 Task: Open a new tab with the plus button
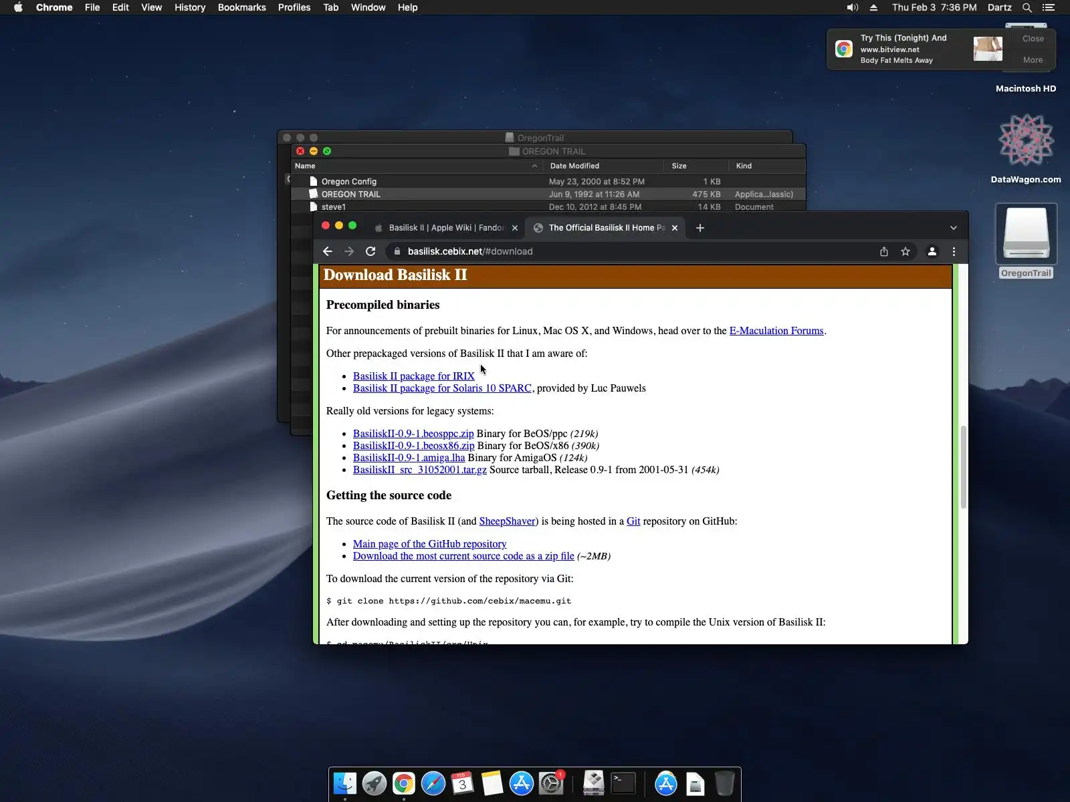(x=700, y=228)
